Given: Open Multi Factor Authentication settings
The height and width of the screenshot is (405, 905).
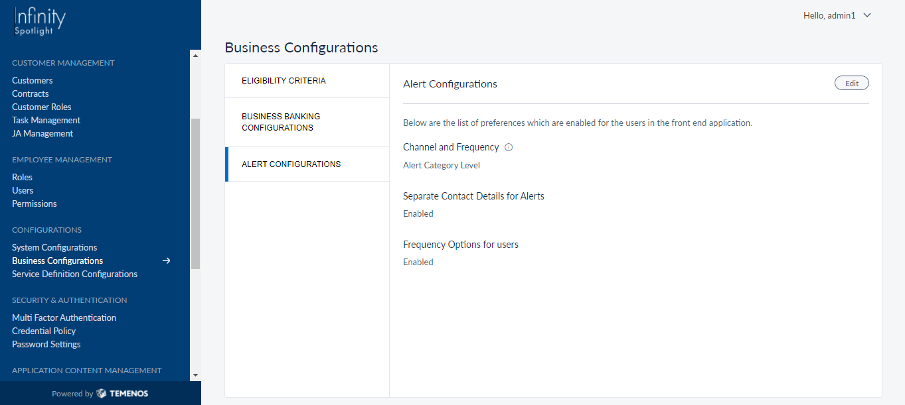Looking at the screenshot, I should 64,318.
